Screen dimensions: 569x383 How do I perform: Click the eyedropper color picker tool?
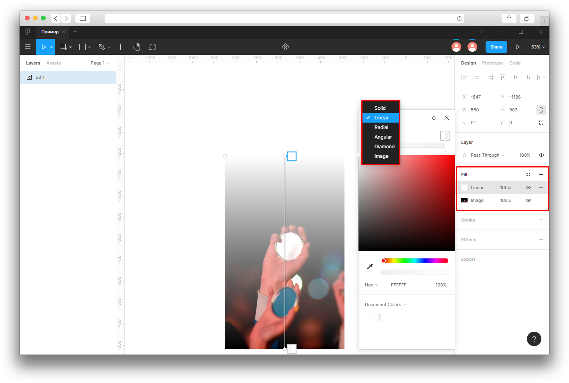pos(370,266)
